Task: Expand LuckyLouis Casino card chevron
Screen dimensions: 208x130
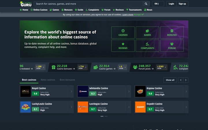Action: (71, 107)
